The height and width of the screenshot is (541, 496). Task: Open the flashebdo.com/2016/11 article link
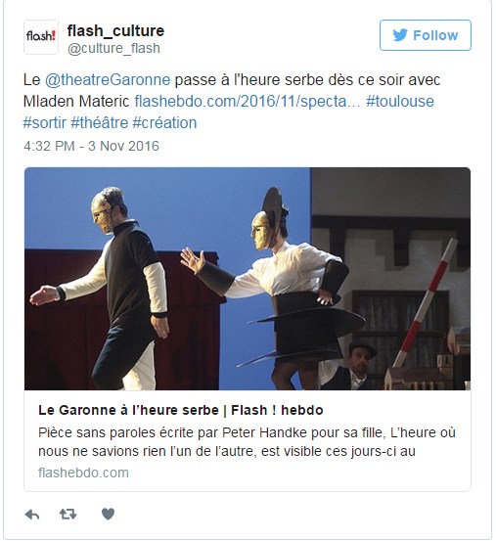click(x=248, y=102)
